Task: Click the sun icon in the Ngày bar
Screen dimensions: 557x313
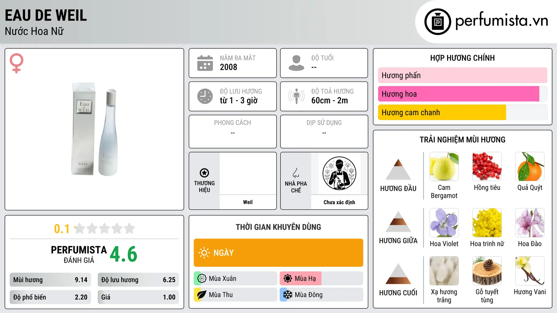Action: click(x=204, y=253)
